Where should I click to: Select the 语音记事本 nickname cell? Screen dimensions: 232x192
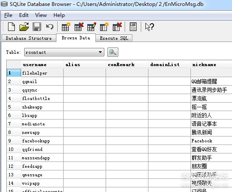click(212, 124)
